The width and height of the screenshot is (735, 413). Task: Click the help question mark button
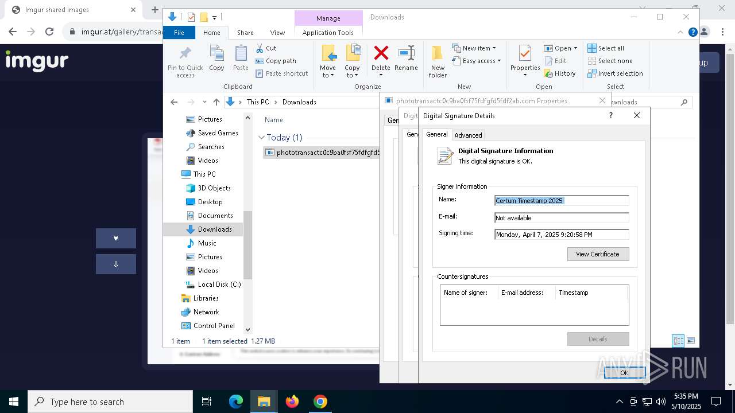tap(610, 115)
